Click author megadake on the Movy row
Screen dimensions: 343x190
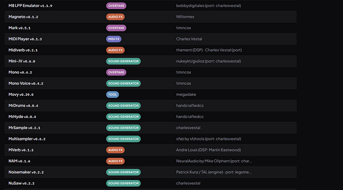coord(186,95)
